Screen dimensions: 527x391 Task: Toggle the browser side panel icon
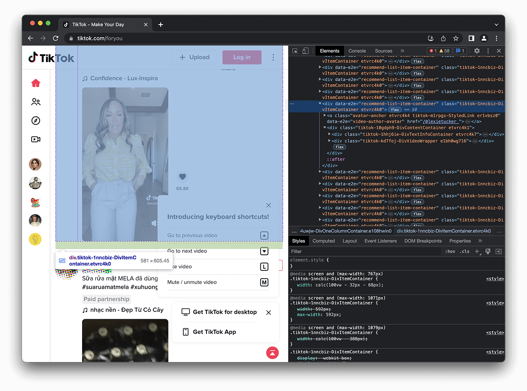coord(471,38)
